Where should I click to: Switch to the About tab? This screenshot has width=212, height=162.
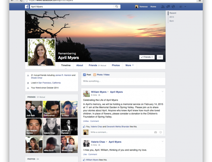[x=80, y=65]
